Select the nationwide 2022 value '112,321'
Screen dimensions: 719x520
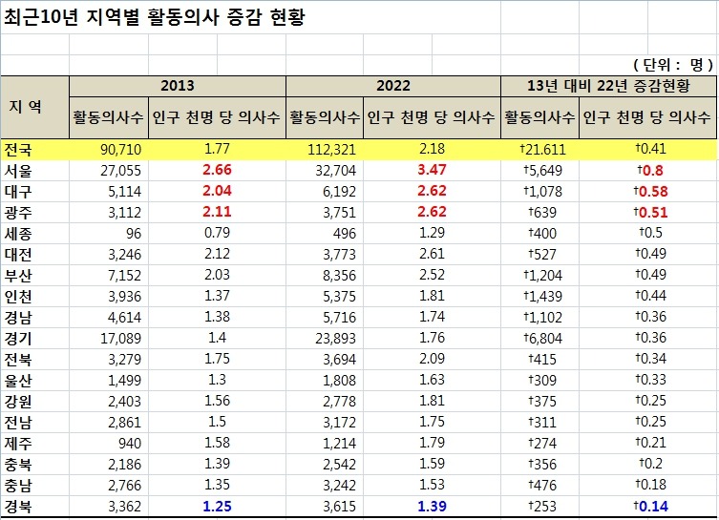332,150
